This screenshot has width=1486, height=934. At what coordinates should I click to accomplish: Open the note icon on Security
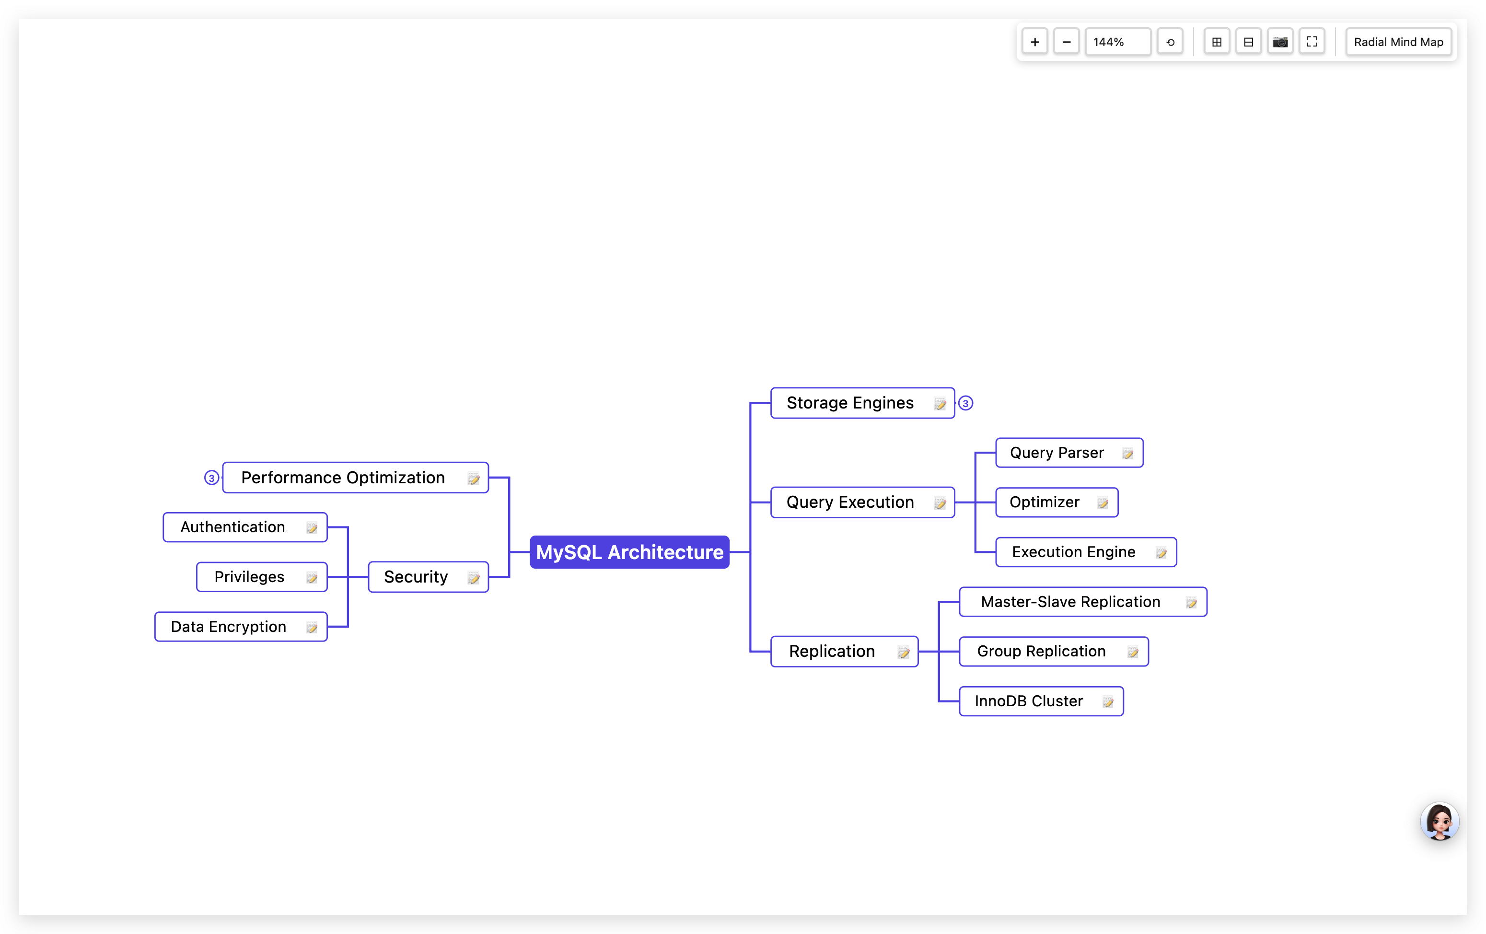pos(473,578)
